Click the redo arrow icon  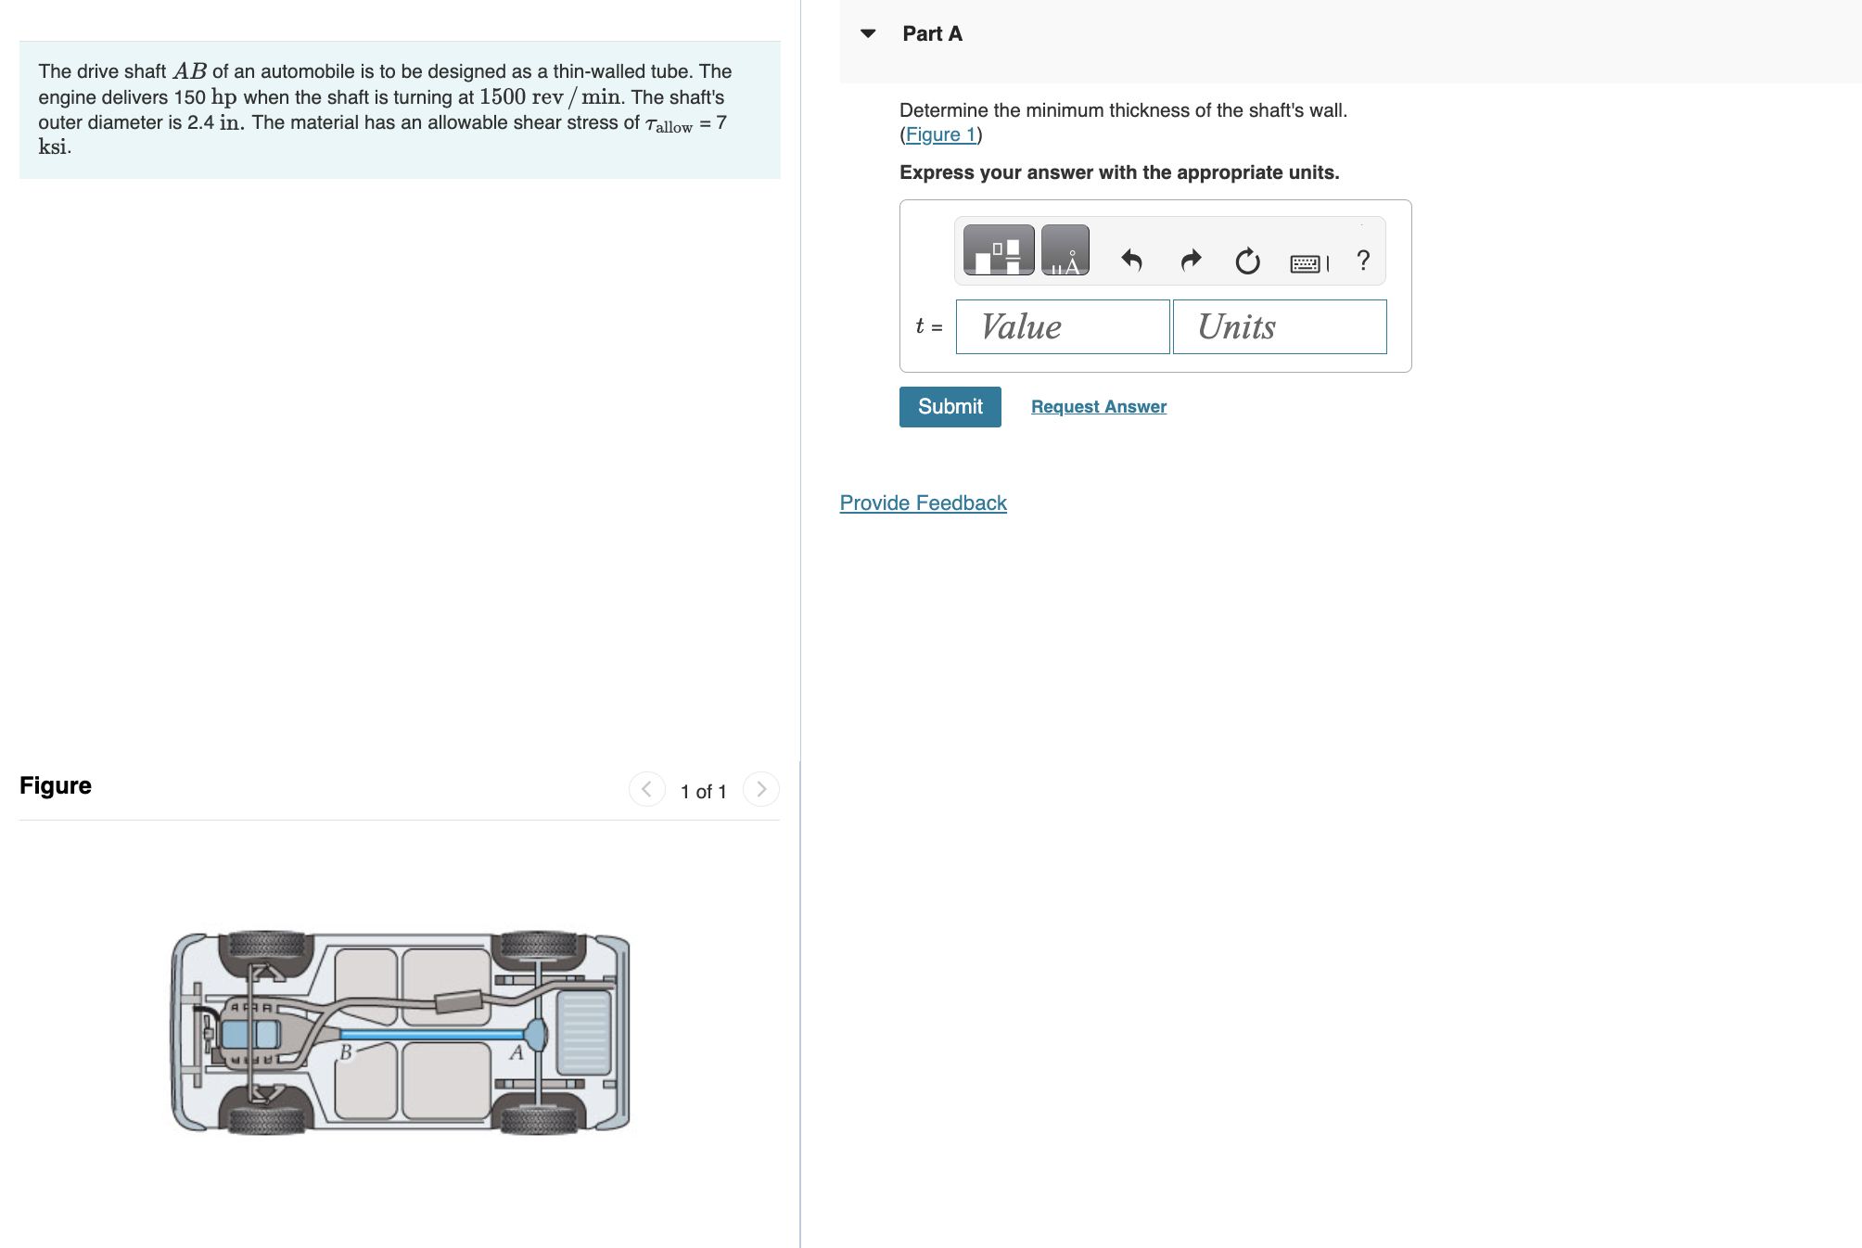1191,261
